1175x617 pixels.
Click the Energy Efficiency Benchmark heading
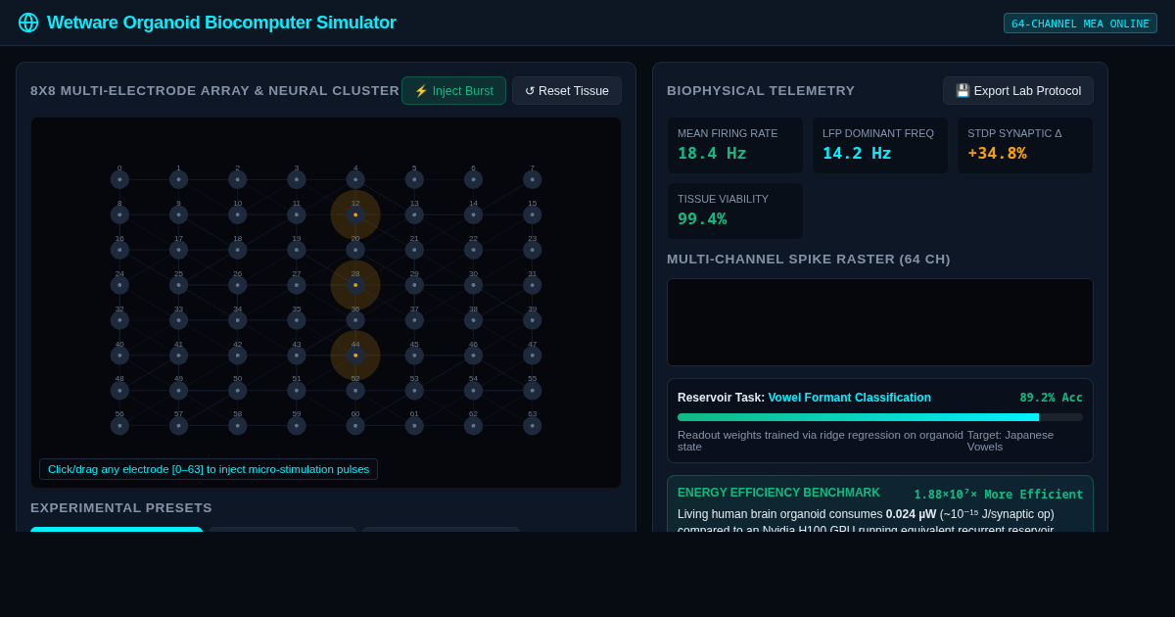click(x=778, y=493)
